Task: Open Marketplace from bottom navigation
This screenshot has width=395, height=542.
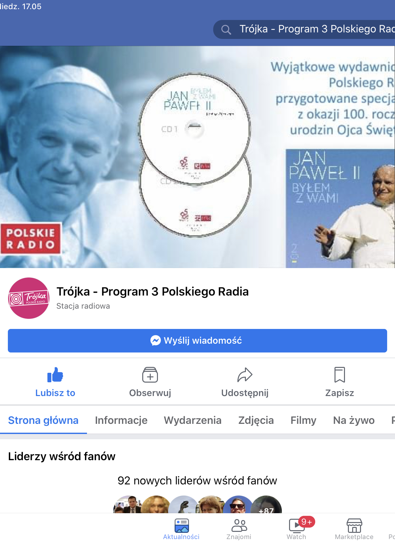Action: point(354,529)
